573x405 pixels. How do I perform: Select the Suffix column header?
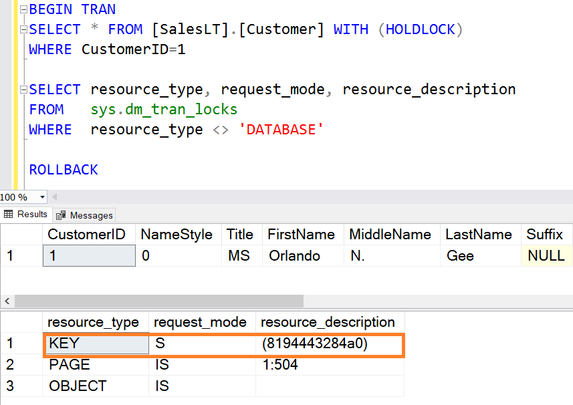coord(547,235)
